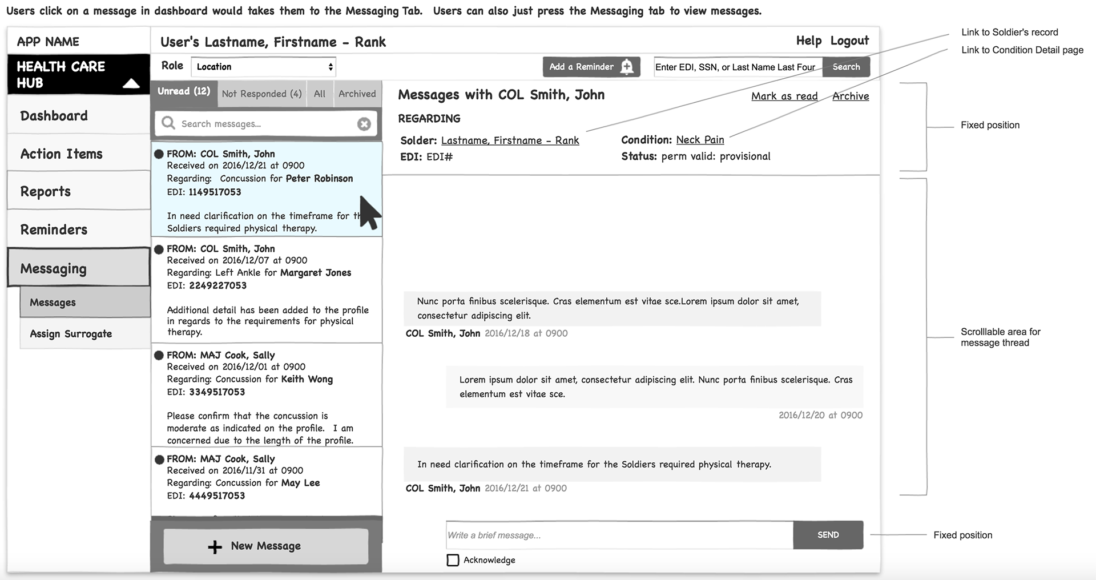The width and height of the screenshot is (1096, 580).
Task: Click the thread message dated 2016/12/18
Action: pyautogui.click(x=613, y=308)
